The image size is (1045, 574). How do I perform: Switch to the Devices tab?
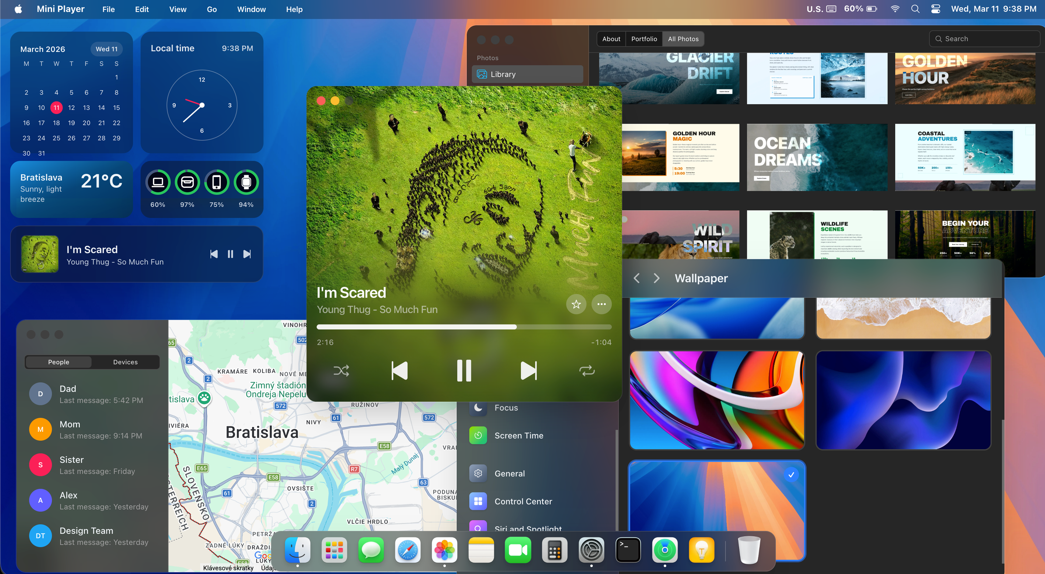point(125,362)
